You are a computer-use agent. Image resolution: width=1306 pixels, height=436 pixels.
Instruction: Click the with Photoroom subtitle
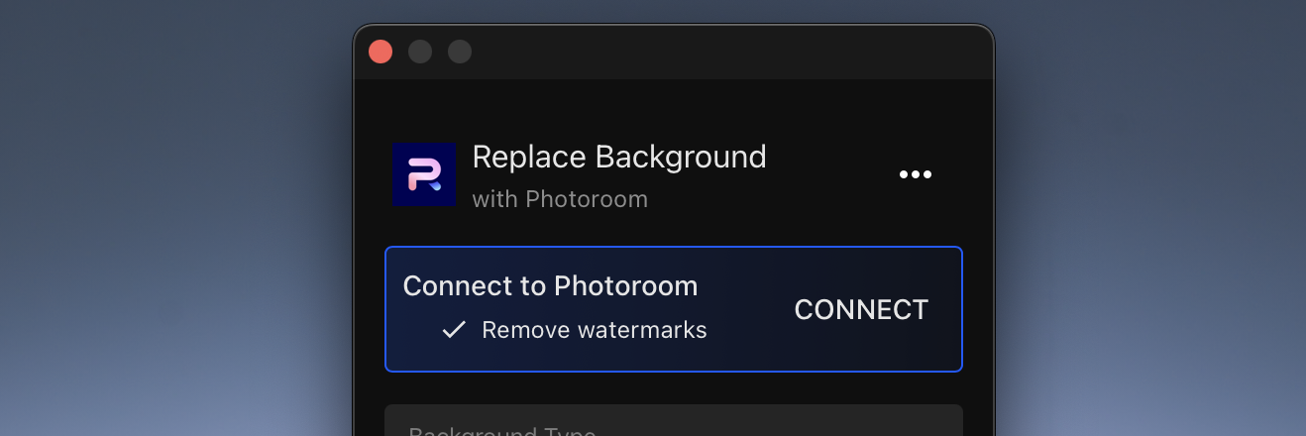(560, 199)
